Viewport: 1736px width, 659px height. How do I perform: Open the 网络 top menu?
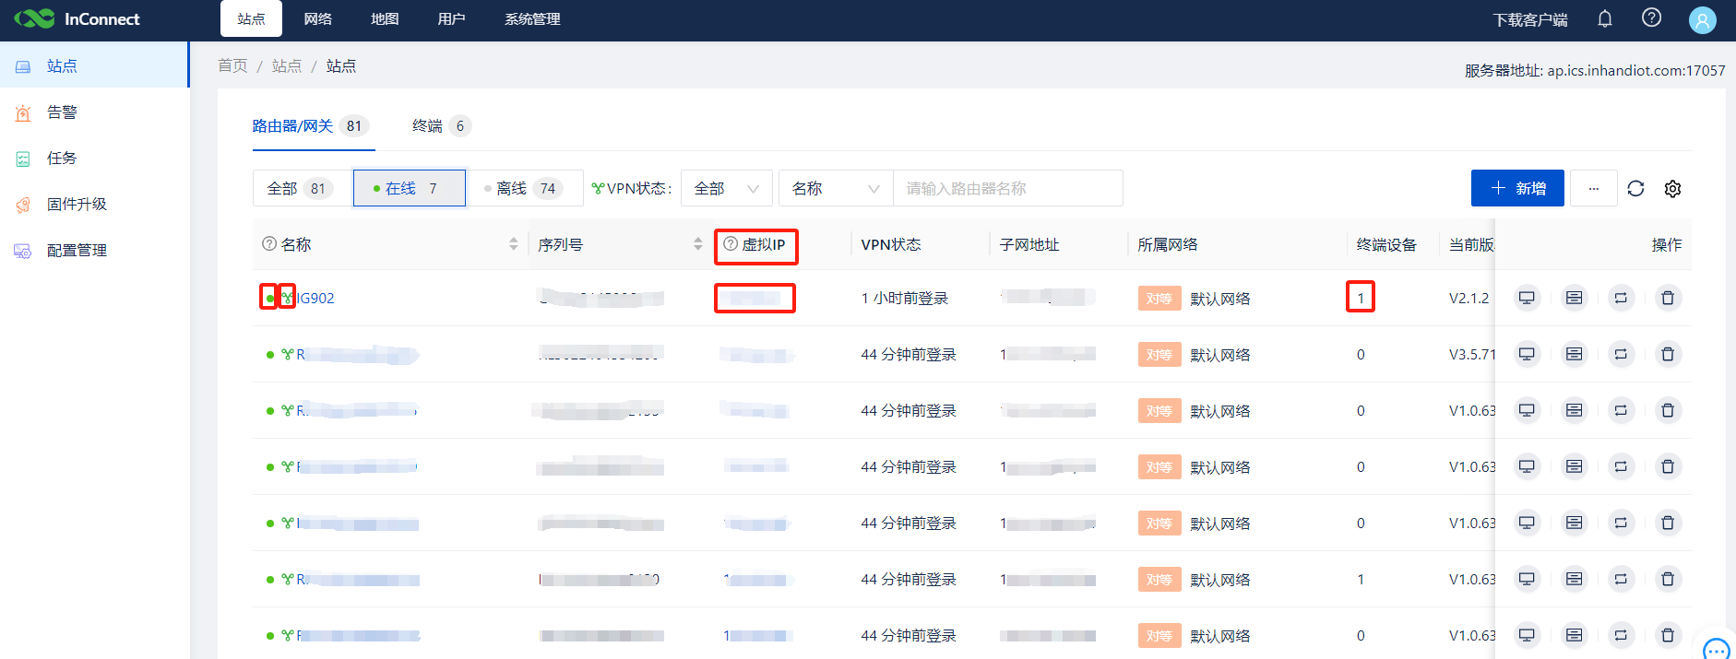(x=317, y=19)
